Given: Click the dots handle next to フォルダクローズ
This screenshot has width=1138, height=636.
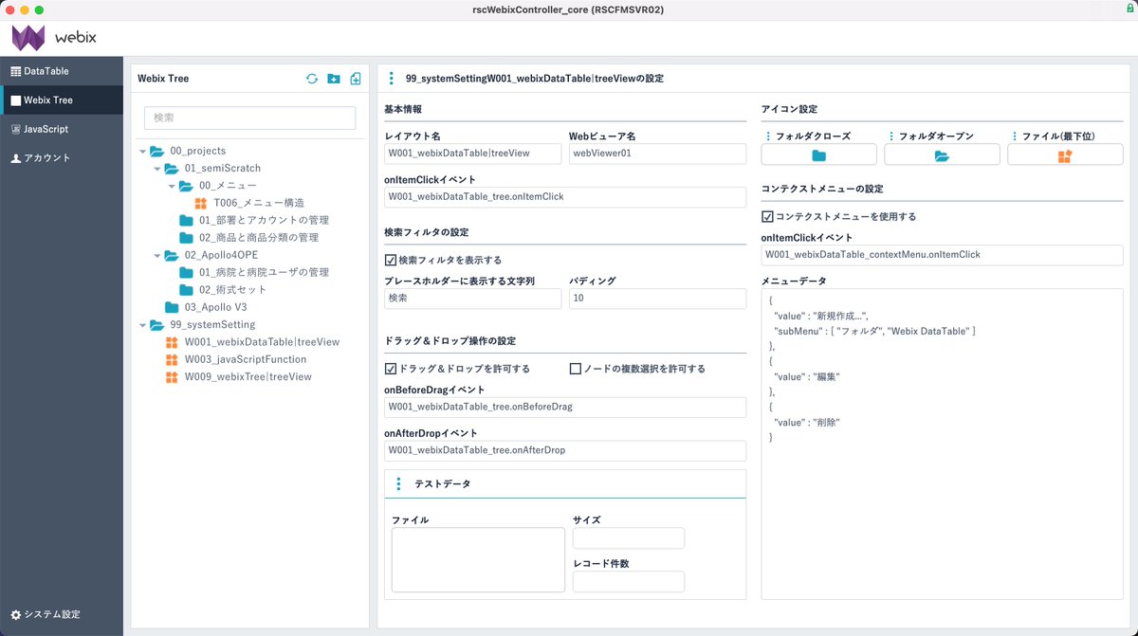Looking at the screenshot, I should click(768, 136).
